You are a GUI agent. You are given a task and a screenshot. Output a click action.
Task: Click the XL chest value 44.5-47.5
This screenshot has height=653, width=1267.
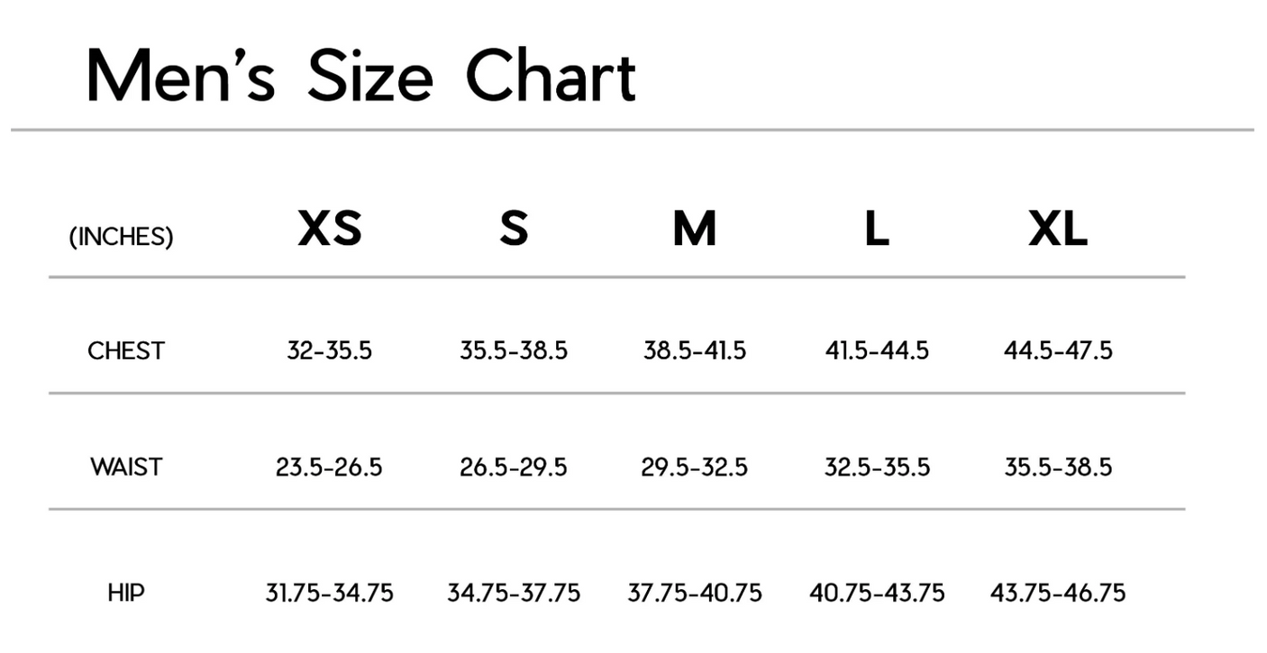pyautogui.click(x=1058, y=350)
